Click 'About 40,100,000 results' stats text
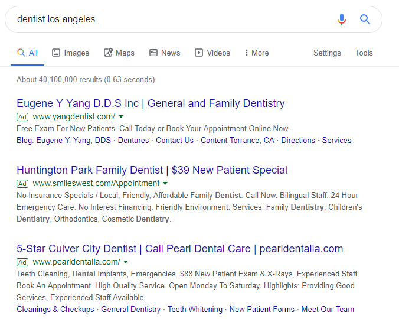 pos(86,79)
